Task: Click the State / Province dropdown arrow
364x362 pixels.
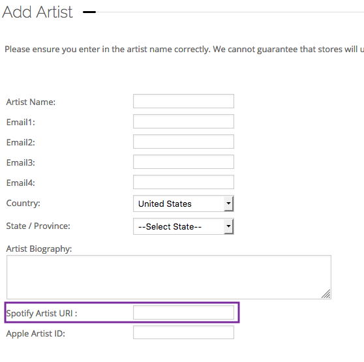Action: click(229, 226)
